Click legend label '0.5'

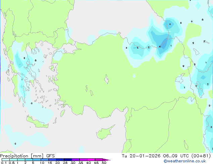coord(12,163)
